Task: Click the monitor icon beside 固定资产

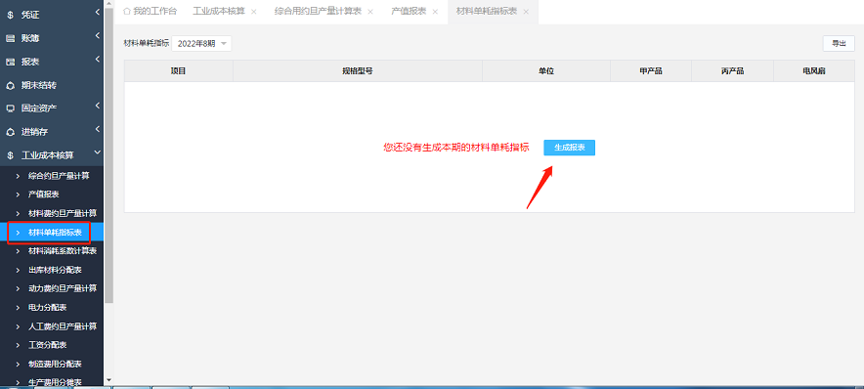Action: [x=10, y=108]
